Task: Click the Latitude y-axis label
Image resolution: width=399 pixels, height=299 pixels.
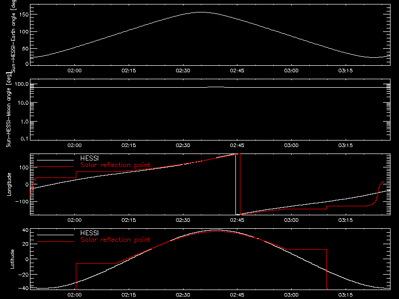Action: point(12,259)
